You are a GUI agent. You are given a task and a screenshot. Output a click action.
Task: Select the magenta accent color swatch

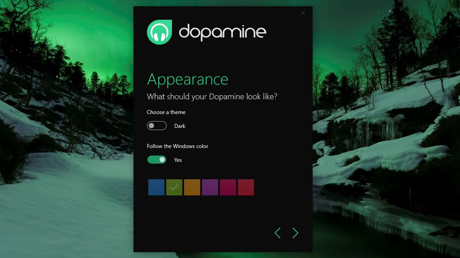(228, 187)
